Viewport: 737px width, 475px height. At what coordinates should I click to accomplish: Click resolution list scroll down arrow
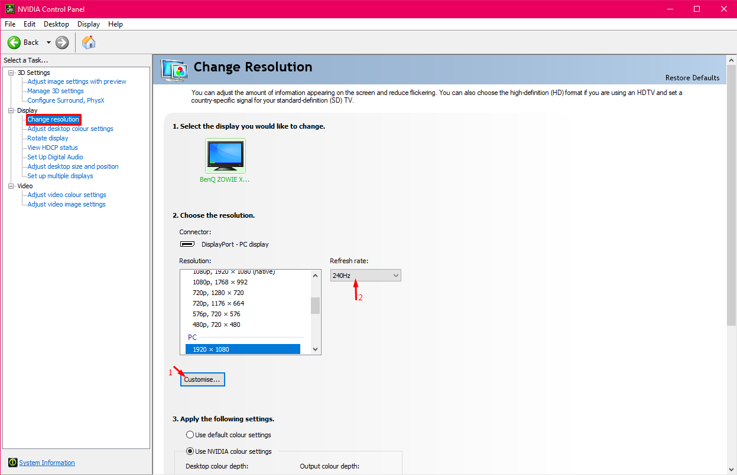316,349
